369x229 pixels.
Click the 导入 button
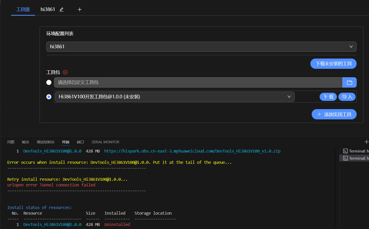(x=347, y=97)
